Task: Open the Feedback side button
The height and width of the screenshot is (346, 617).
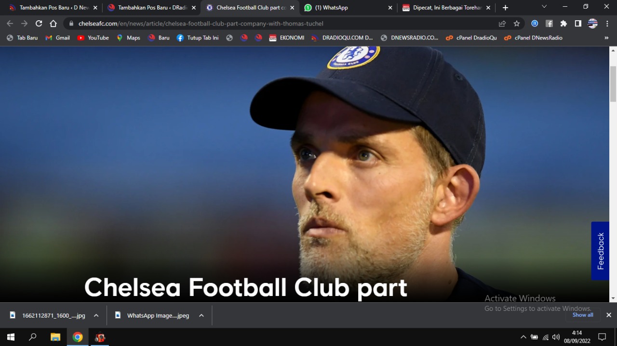Action: [x=600, y=251]
